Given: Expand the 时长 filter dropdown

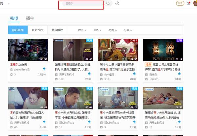Looking at the screenshot, I should tap(82, 30).
